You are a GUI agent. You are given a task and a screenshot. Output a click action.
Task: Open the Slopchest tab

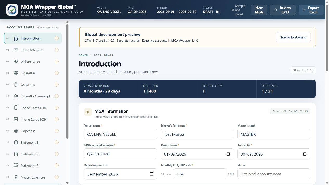point(33,131)
